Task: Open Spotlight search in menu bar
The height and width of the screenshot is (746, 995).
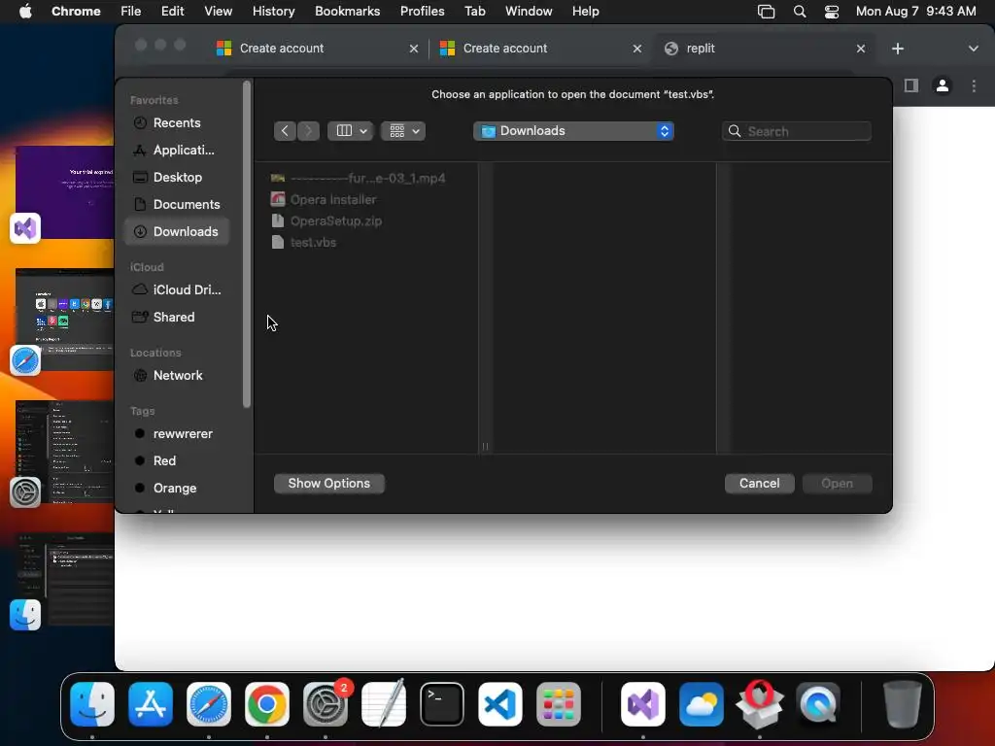Action: tap(800, 12)
